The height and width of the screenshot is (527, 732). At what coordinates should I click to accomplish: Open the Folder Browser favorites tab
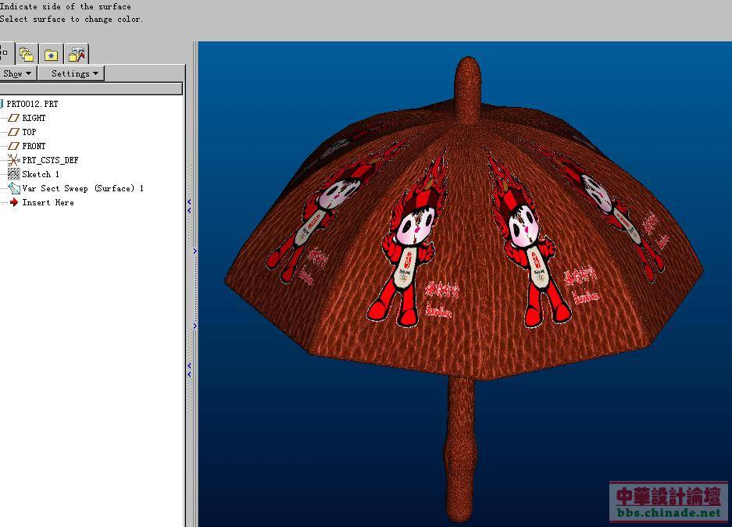pyautogui.click(x=51, y=55)
